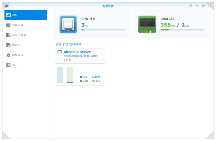Close the Docker window
Viewport: 216px width, 141px height.
pos(210,6)
